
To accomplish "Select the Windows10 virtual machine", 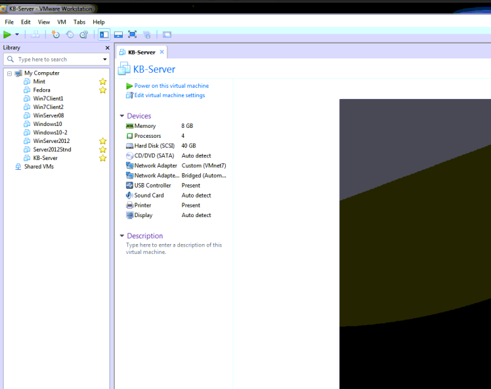I will pos(47,124).
